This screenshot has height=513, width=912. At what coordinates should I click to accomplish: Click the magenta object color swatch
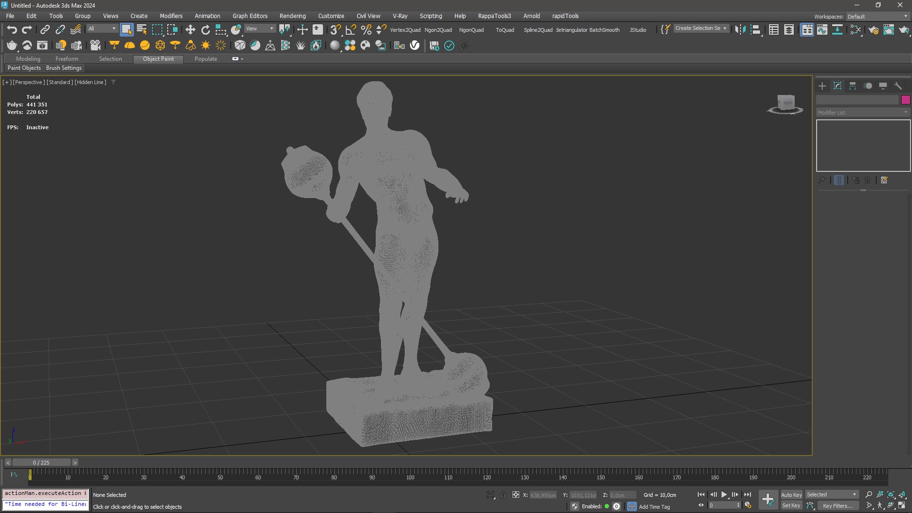(905, 100)
